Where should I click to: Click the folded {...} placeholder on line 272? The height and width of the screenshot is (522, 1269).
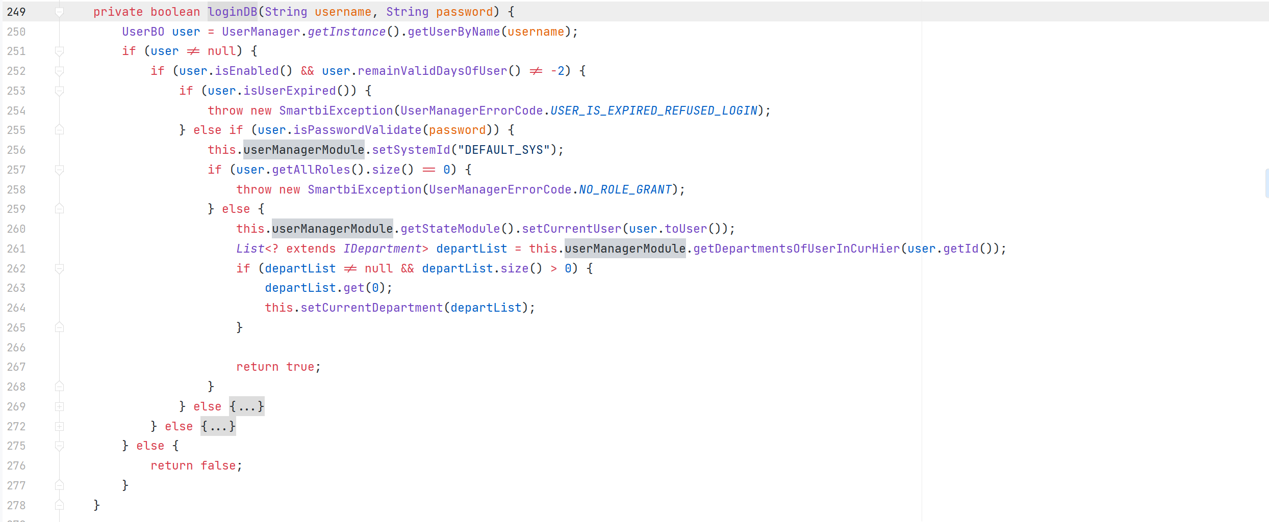pyautogui.click(x=218, y=426)
